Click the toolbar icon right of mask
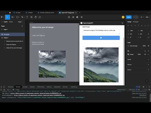The height and width of the screenshot is (113, 151). 81,17
